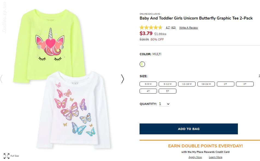Pick the 18-24 M size option
Image resolution: width=260 pixels, height=161 pixels.
tap(206, 84)
